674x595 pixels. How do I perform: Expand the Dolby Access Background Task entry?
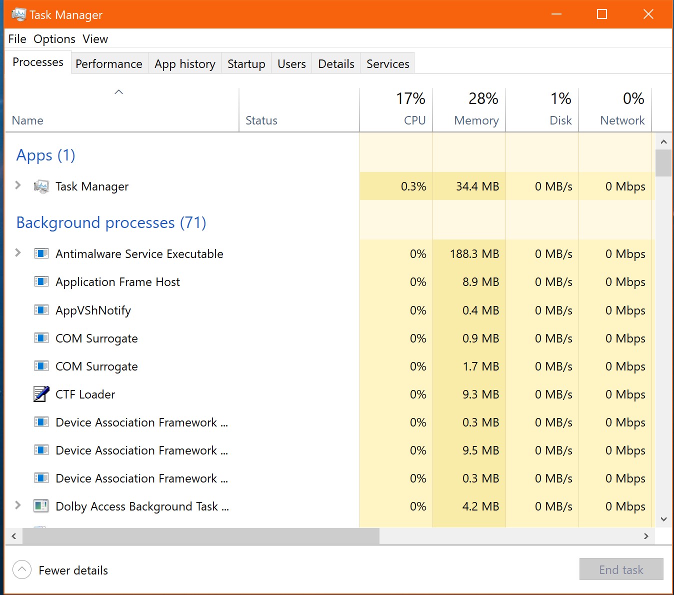coord(18,505)
